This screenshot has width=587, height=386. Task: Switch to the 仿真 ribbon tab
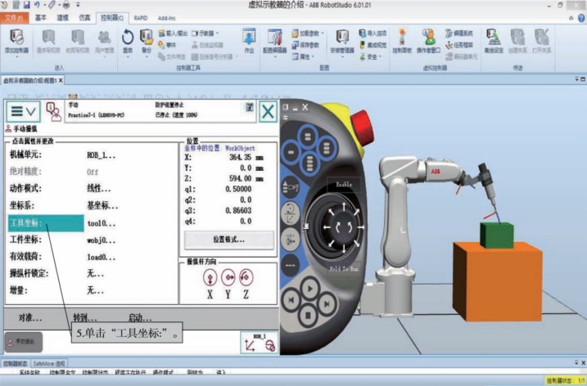tap(84, 17)
